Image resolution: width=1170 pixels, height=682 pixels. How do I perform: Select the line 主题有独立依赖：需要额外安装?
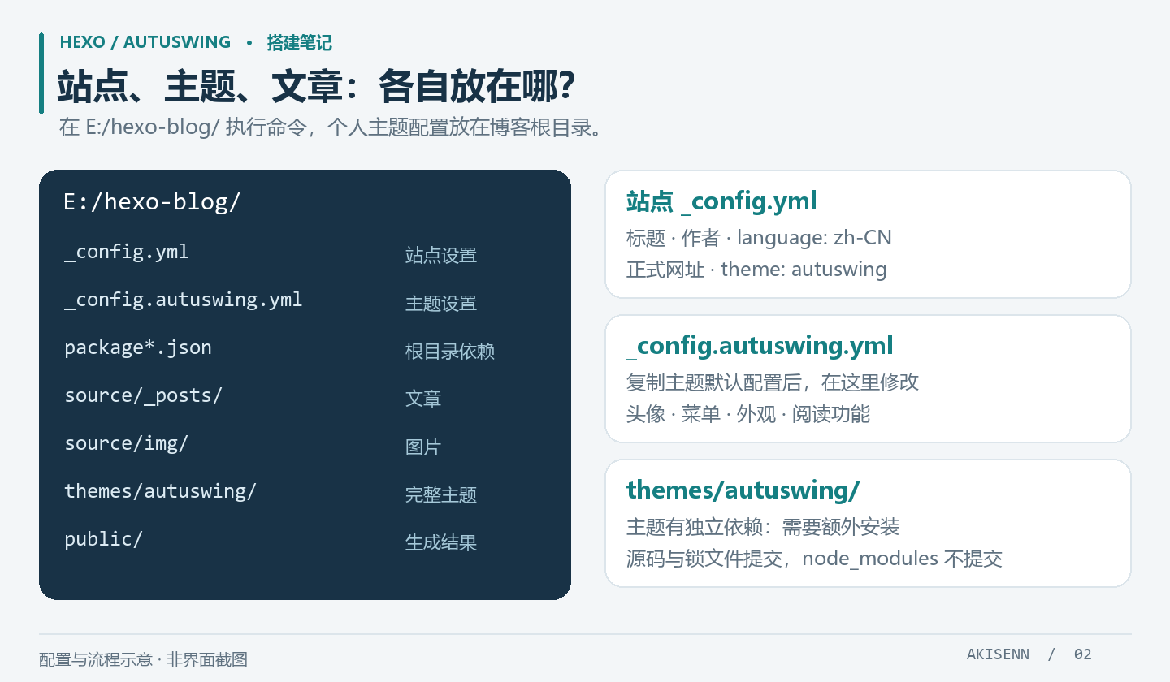(763, 527)
